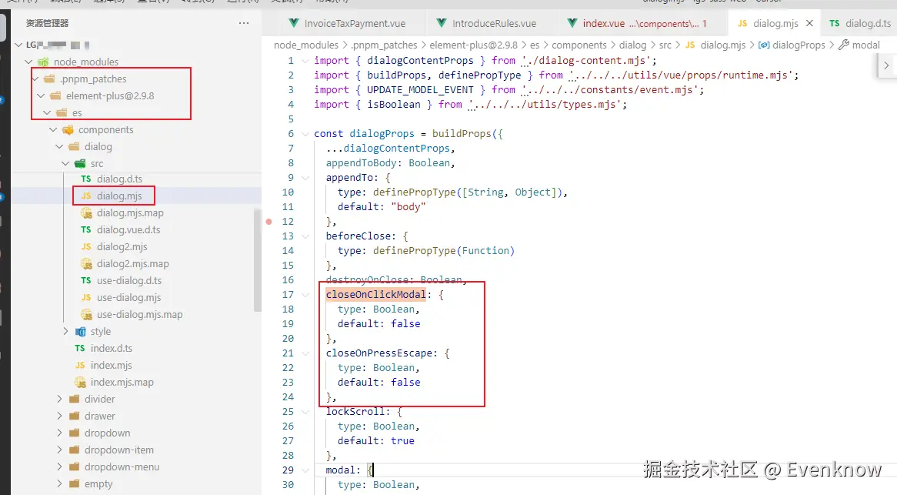Open use-dialog.mjs file
The height and width of the screenshot is (495, 897).
pos(128,298)
